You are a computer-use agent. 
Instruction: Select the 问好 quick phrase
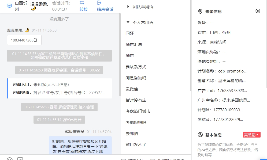[130, 33]
